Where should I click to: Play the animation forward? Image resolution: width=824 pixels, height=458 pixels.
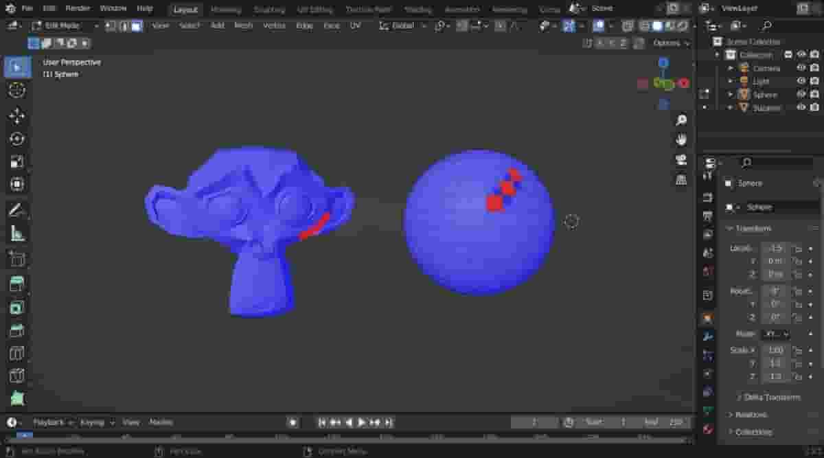[x=361, y=422]
